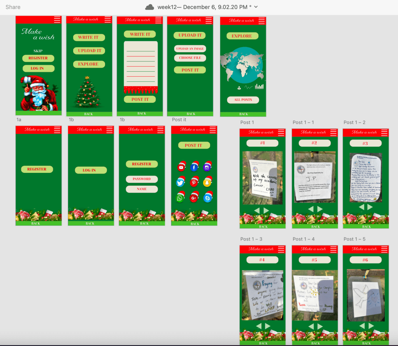Click the SKIP link on welcome screen
398x346 pixels.
[38, 51]
